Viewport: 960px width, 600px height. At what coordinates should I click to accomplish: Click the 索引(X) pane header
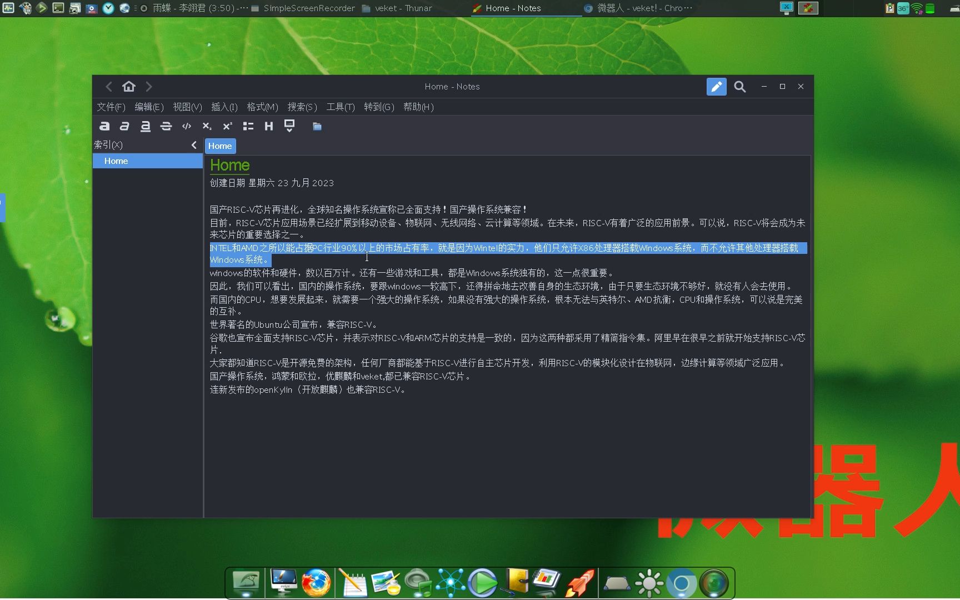coord(108,145)
